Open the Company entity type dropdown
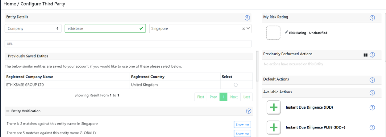The image size is (386, 137). click(33, 28)
